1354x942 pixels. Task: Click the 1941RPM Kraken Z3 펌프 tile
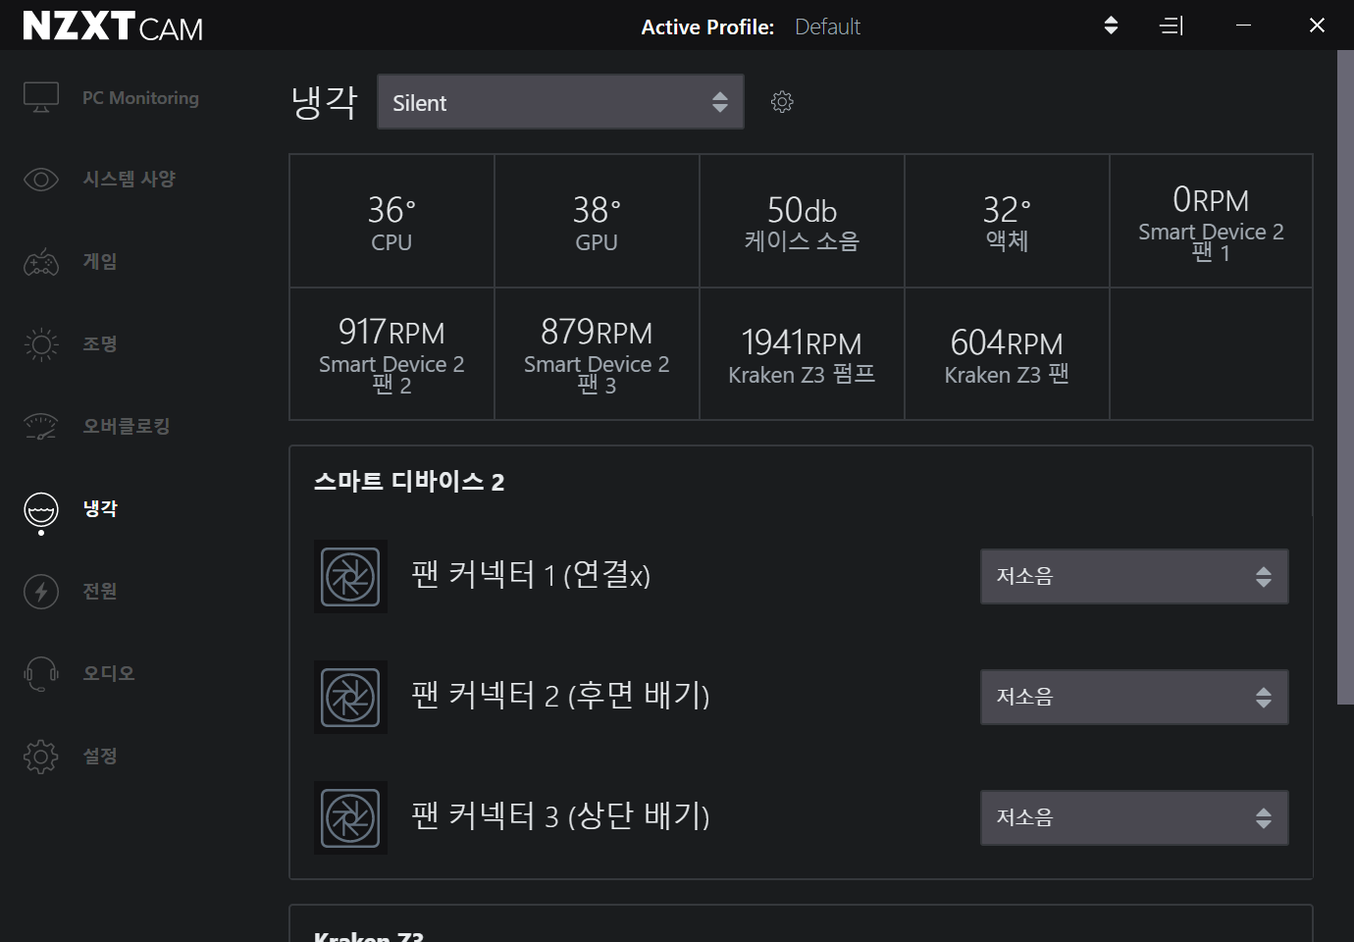pos(802,354)
